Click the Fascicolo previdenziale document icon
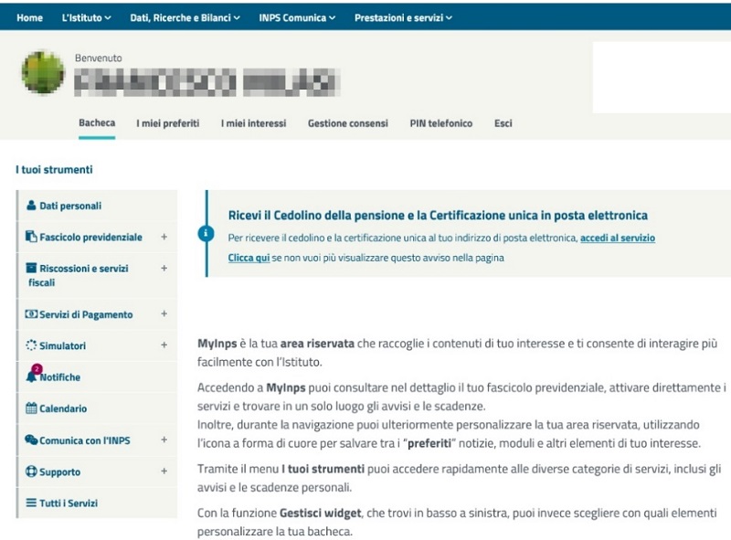This screenshot has height=540, width=731. coord(31,237)
